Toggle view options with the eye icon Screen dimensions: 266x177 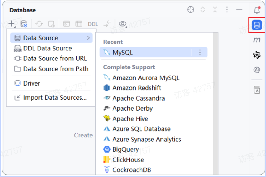coord(122,24)
